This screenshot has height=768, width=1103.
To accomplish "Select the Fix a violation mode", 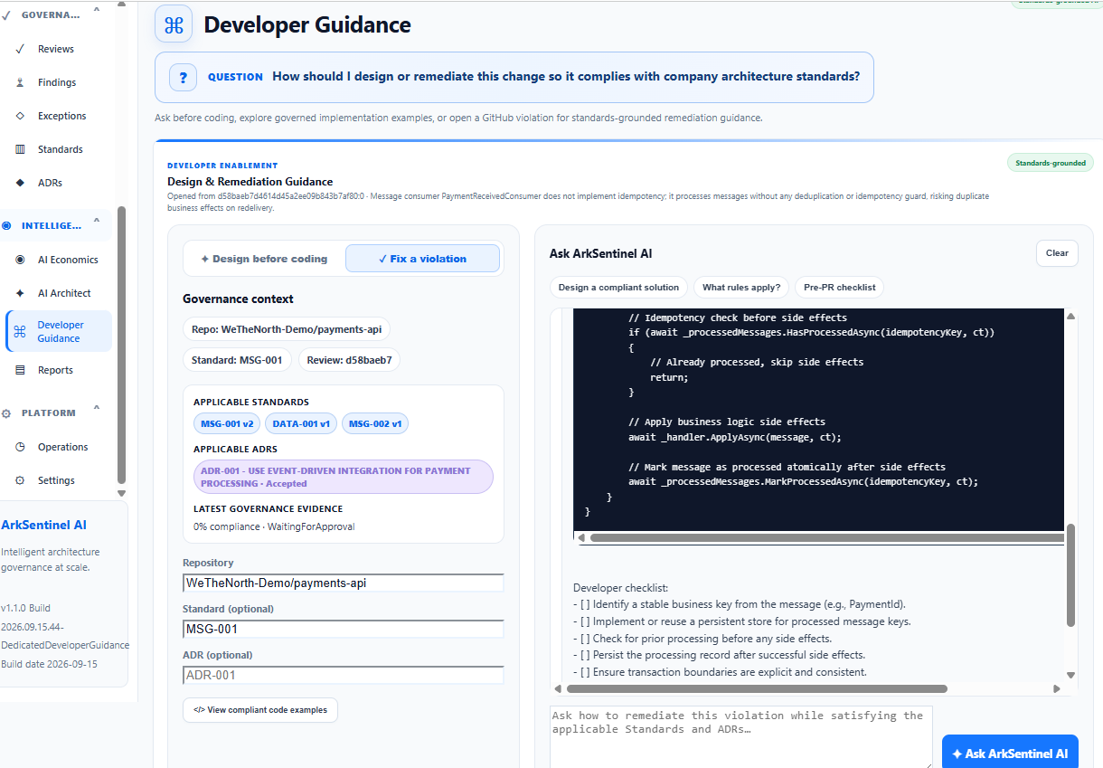I will (x=422, y=259).
